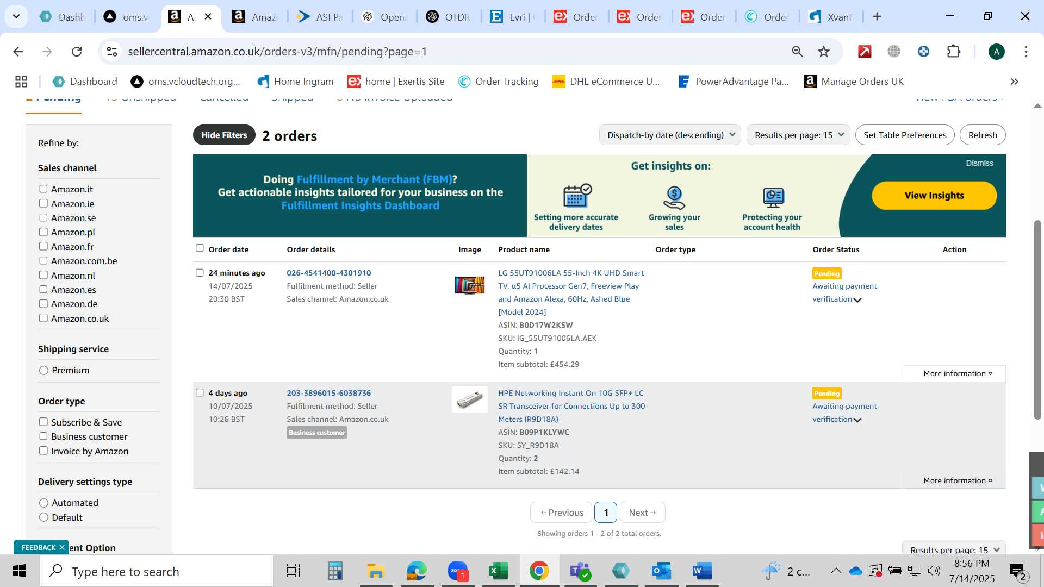Check the Amazon.co.uk sales channel filter
Viewport: 1044px width, 587px height.
(x=43, y=318)
